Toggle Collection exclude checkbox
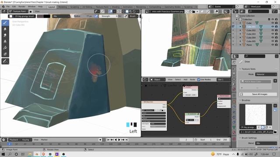This screenshot has height=157, width=280. (269, 19)
